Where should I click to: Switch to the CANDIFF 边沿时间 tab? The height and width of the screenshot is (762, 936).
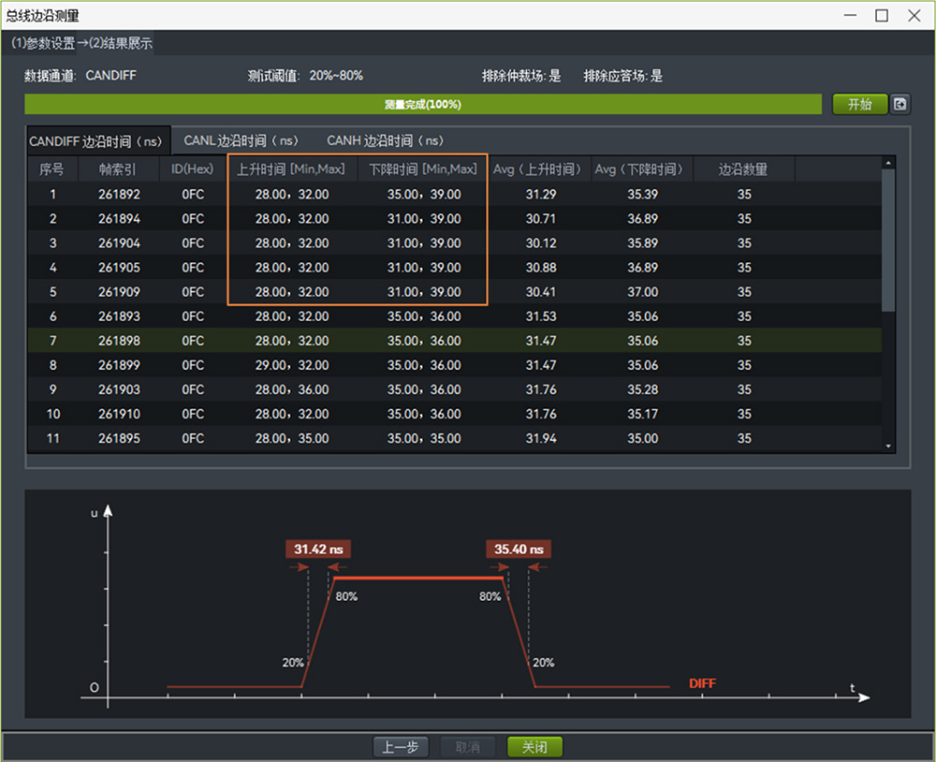[96, 141]
